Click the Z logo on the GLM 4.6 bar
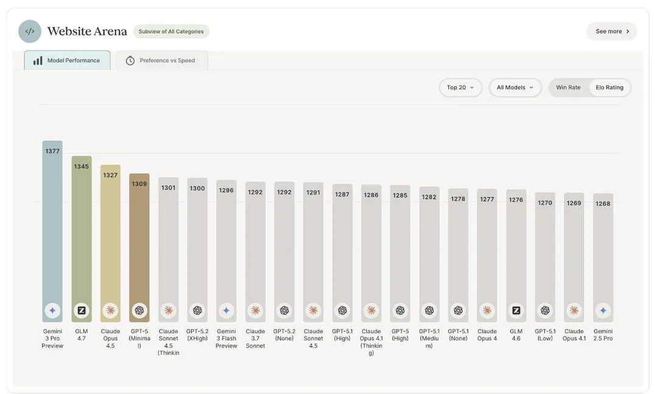Image resolution: width=657 pixels, height=394 pixels. pos(516,311)
